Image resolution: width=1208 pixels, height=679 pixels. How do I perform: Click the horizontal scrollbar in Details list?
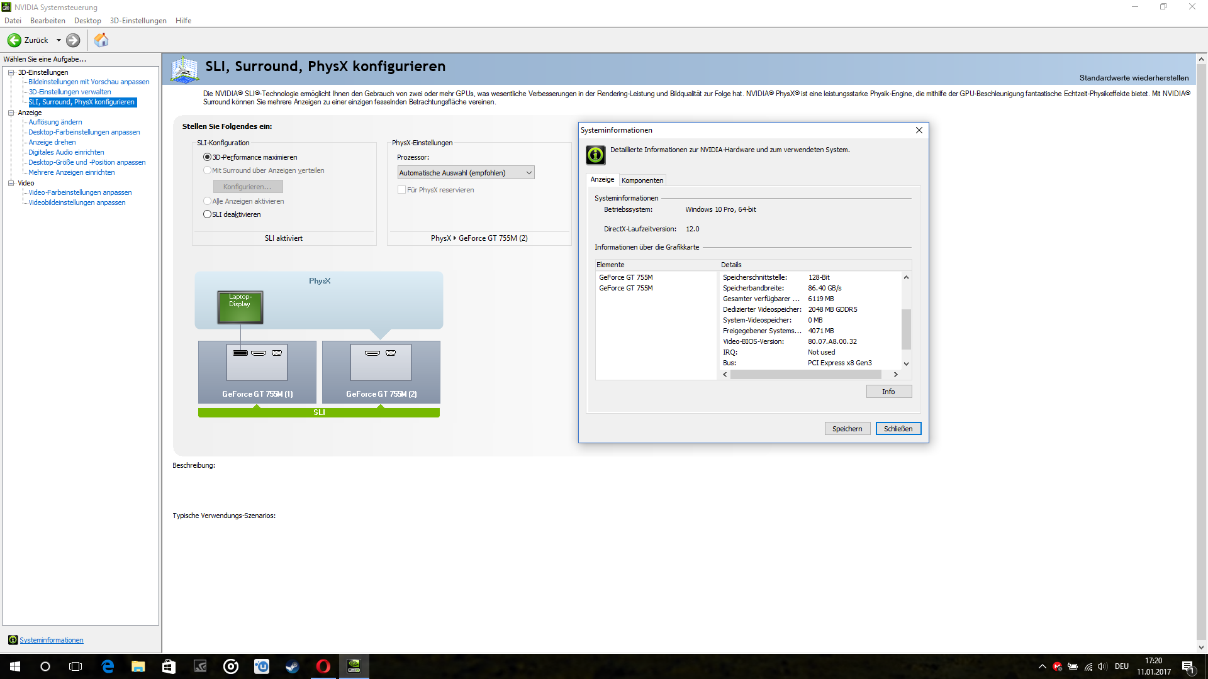tap(805, 375)
